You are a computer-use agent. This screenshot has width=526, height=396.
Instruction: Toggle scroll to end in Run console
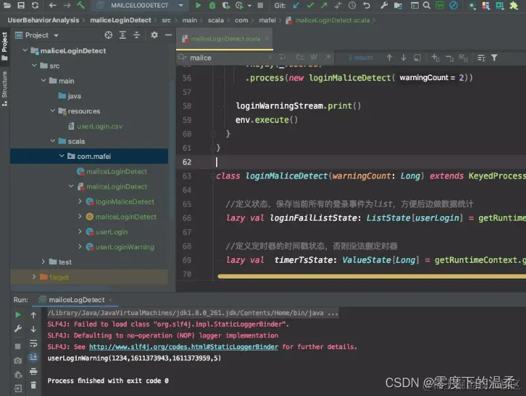coord(33,357)
